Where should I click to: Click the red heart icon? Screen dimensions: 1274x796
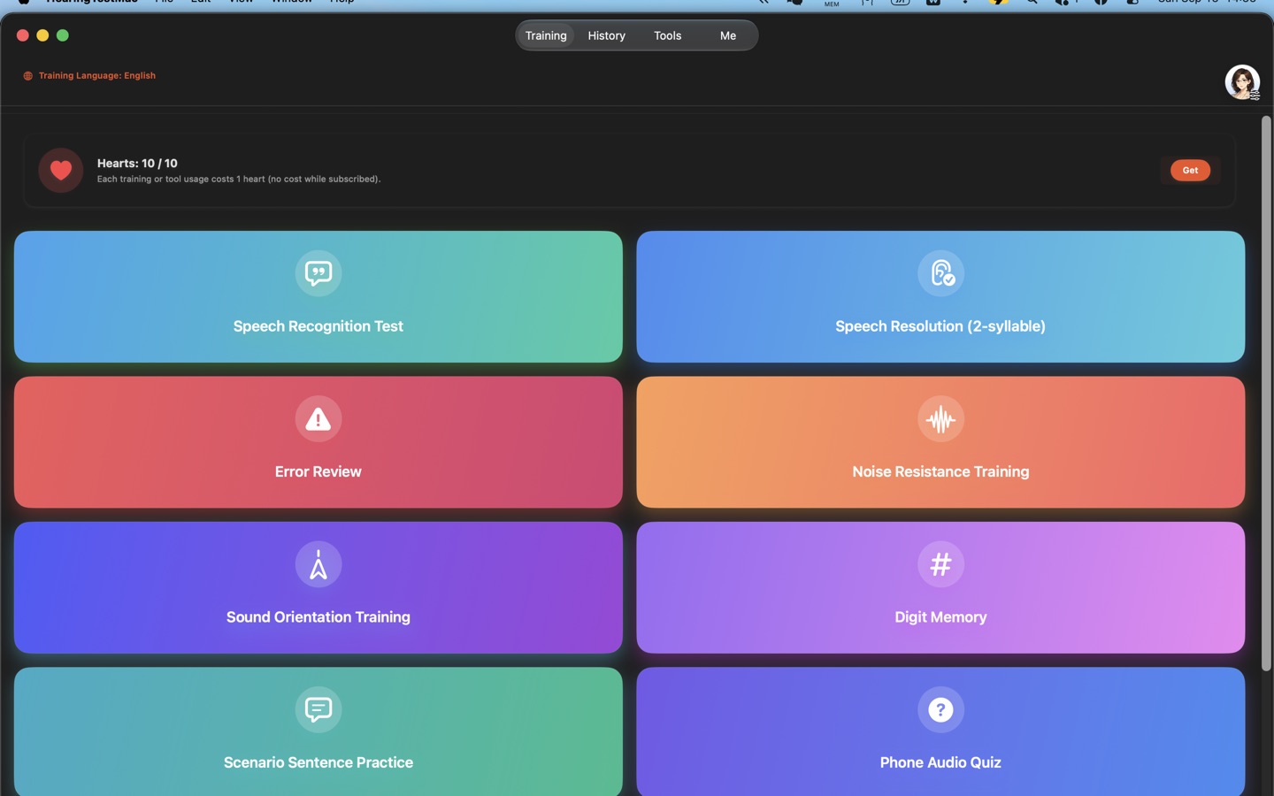click(61, 170)
